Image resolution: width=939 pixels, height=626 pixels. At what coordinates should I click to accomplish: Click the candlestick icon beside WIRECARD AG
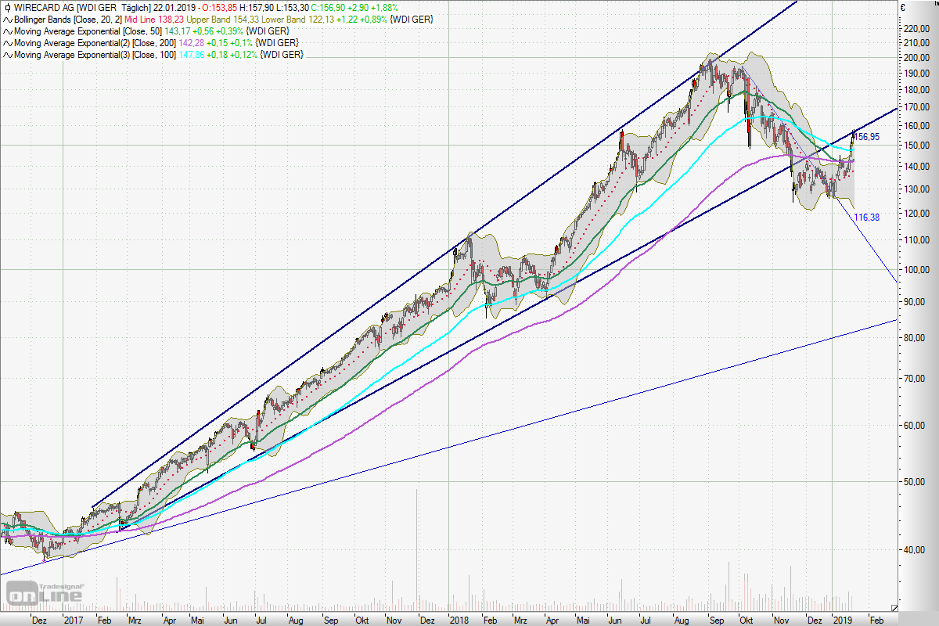tap(7, 7)
